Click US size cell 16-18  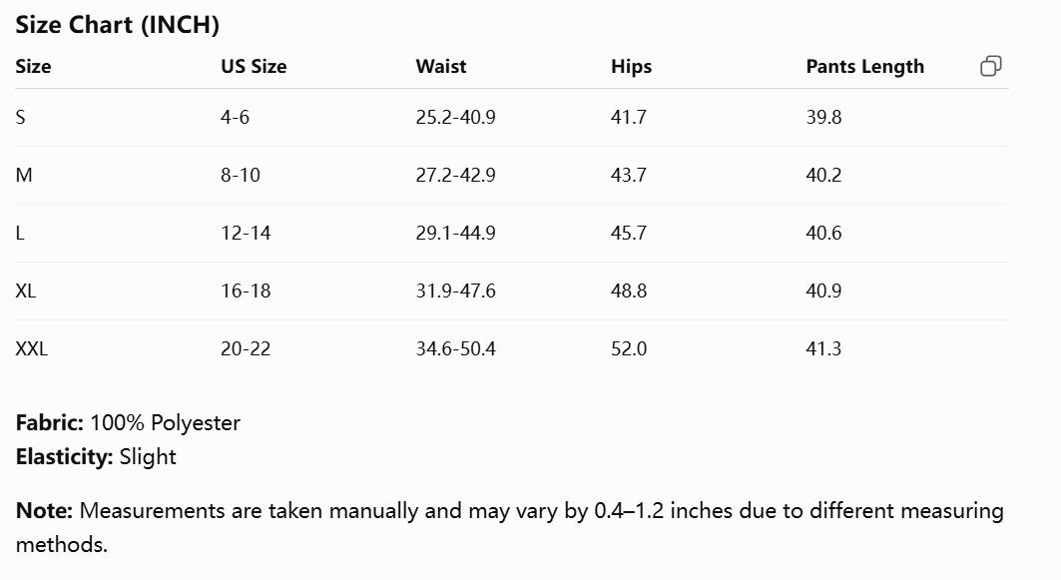tap(246, 291)
